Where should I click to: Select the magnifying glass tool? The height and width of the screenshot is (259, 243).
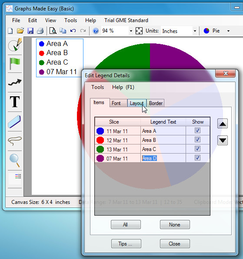point(15,160)
